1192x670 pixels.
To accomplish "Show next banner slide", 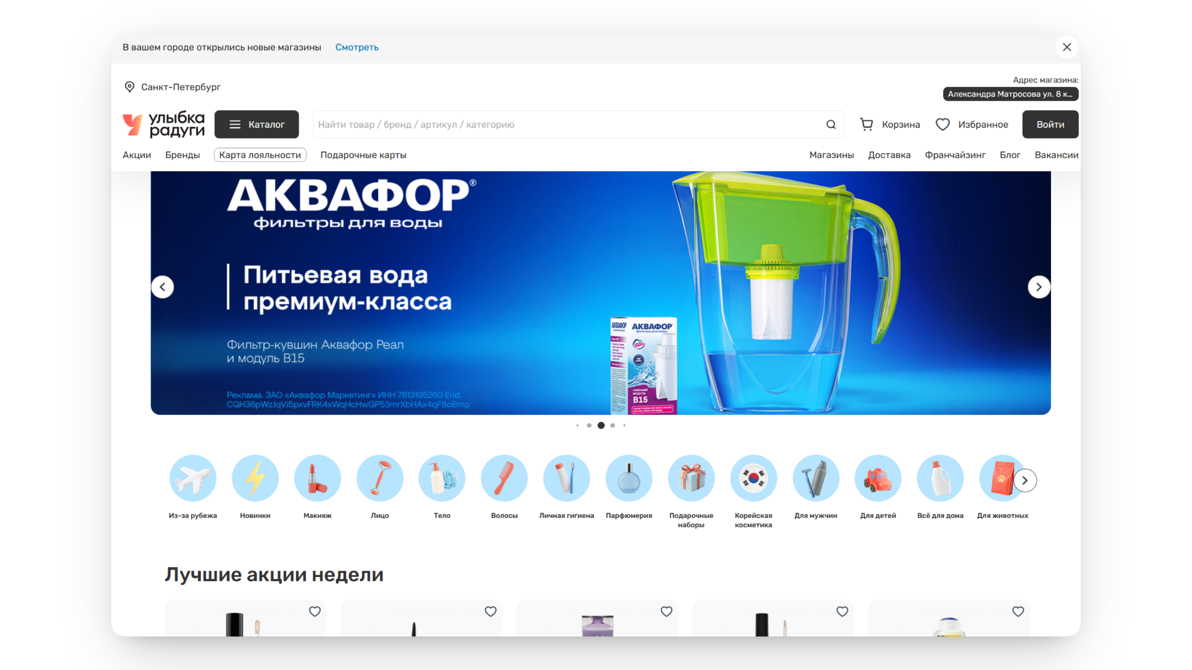I will click(1039, 287).
